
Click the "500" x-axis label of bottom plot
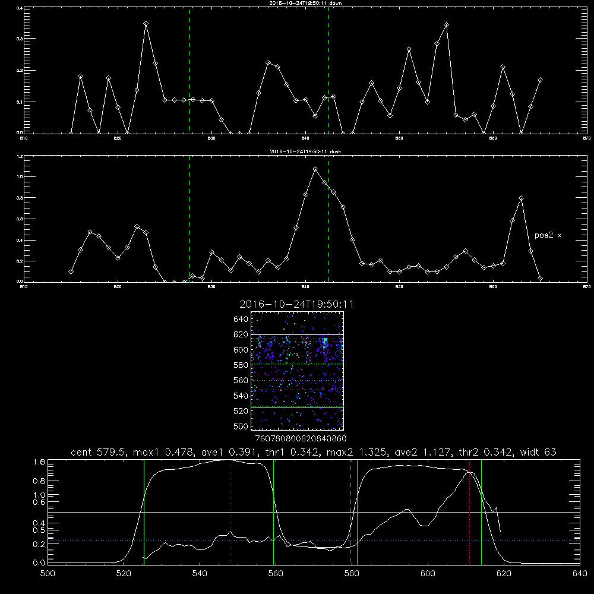coord(48,574)
